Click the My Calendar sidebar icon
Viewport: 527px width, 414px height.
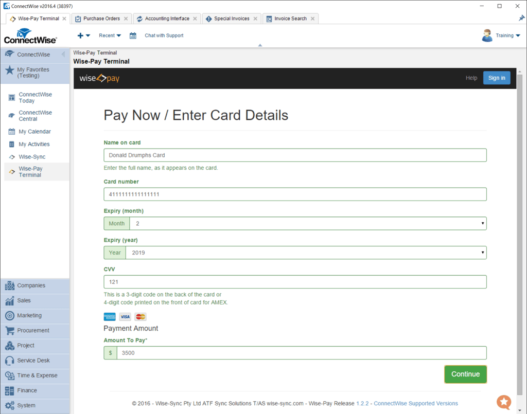pyautogui.click(x=11, y=132)
